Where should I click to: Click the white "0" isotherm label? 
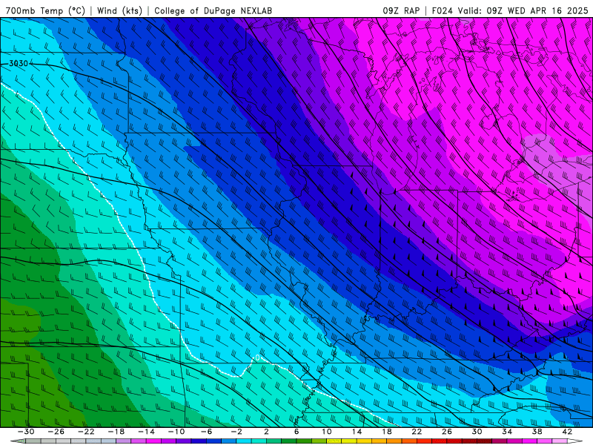pos(257,357)
